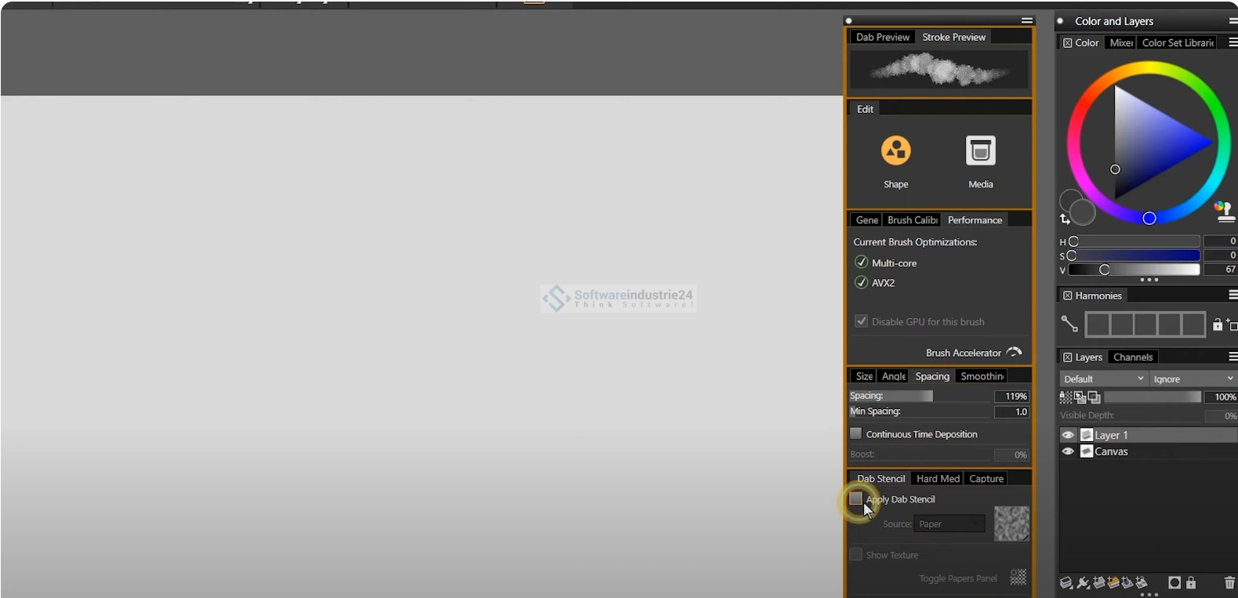The image size is (1238, 598).
Task: Click the new layer mask icon
Action: 1174,582
